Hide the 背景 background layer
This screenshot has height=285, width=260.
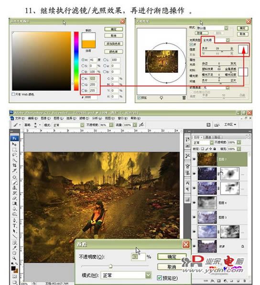[194, 246]
